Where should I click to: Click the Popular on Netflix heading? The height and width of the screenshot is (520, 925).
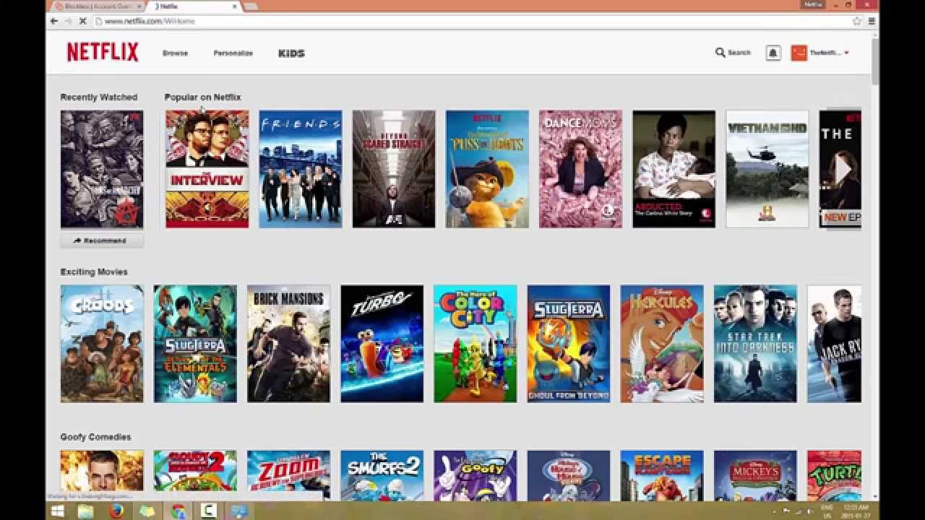click(x=202, y=97)
